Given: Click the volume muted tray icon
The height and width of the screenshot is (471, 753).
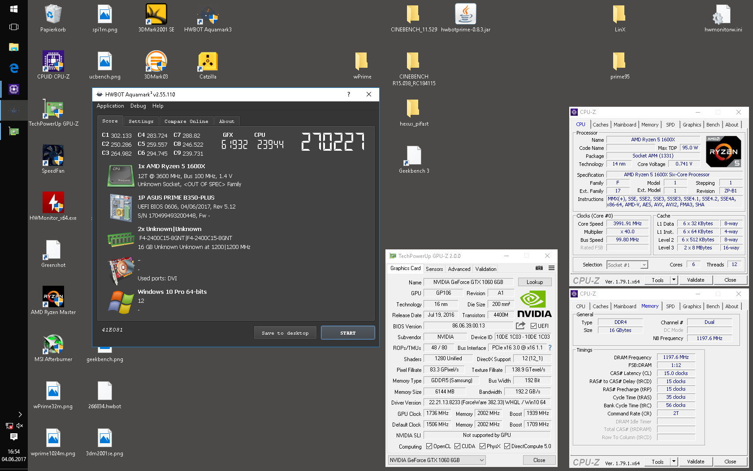Looking at the screenshot, I should point(20,425).
